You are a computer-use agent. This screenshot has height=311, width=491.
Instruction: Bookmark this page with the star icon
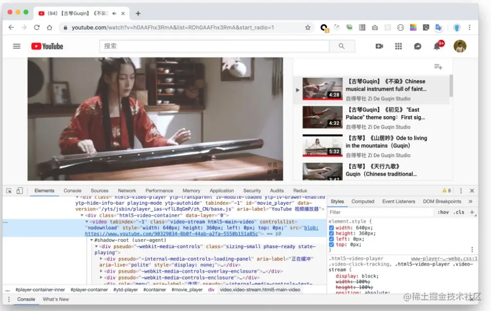point(308,28)
